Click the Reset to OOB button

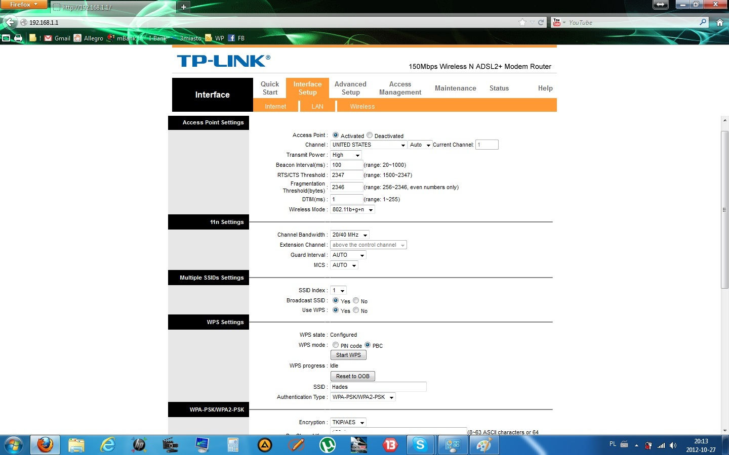(x=353, y=376)
